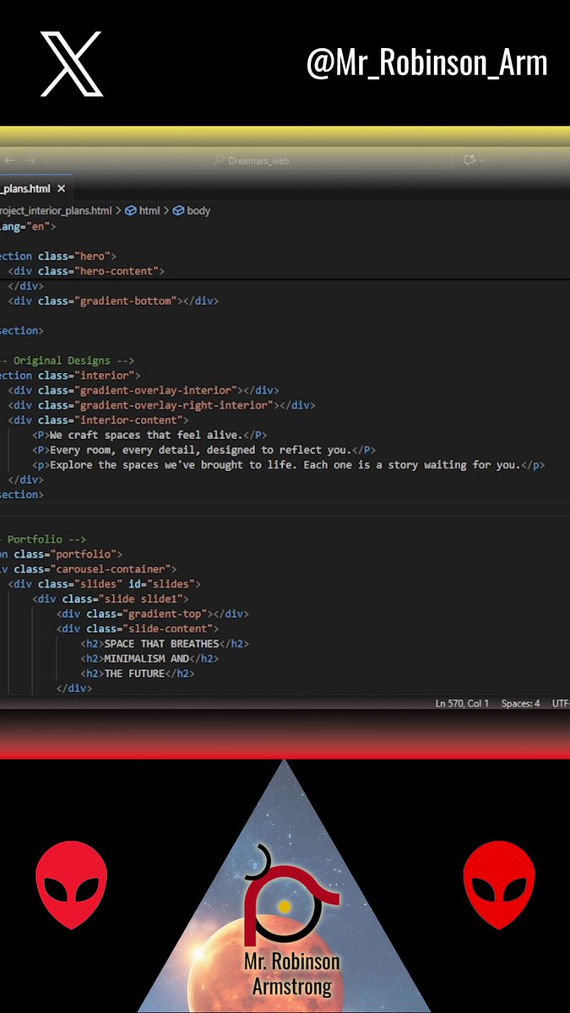This screenshot has width=570, height=1013.
Task: Go back with the left arrow
Action: click(x=9, y=160)
